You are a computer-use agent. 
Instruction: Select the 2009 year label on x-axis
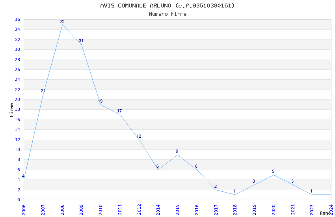[81, 210]
